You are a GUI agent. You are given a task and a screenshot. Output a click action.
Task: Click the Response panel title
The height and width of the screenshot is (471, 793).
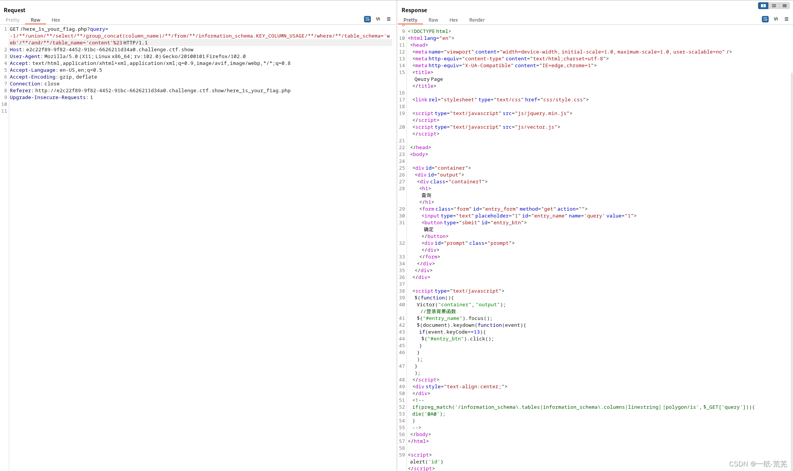coord(414,10)
